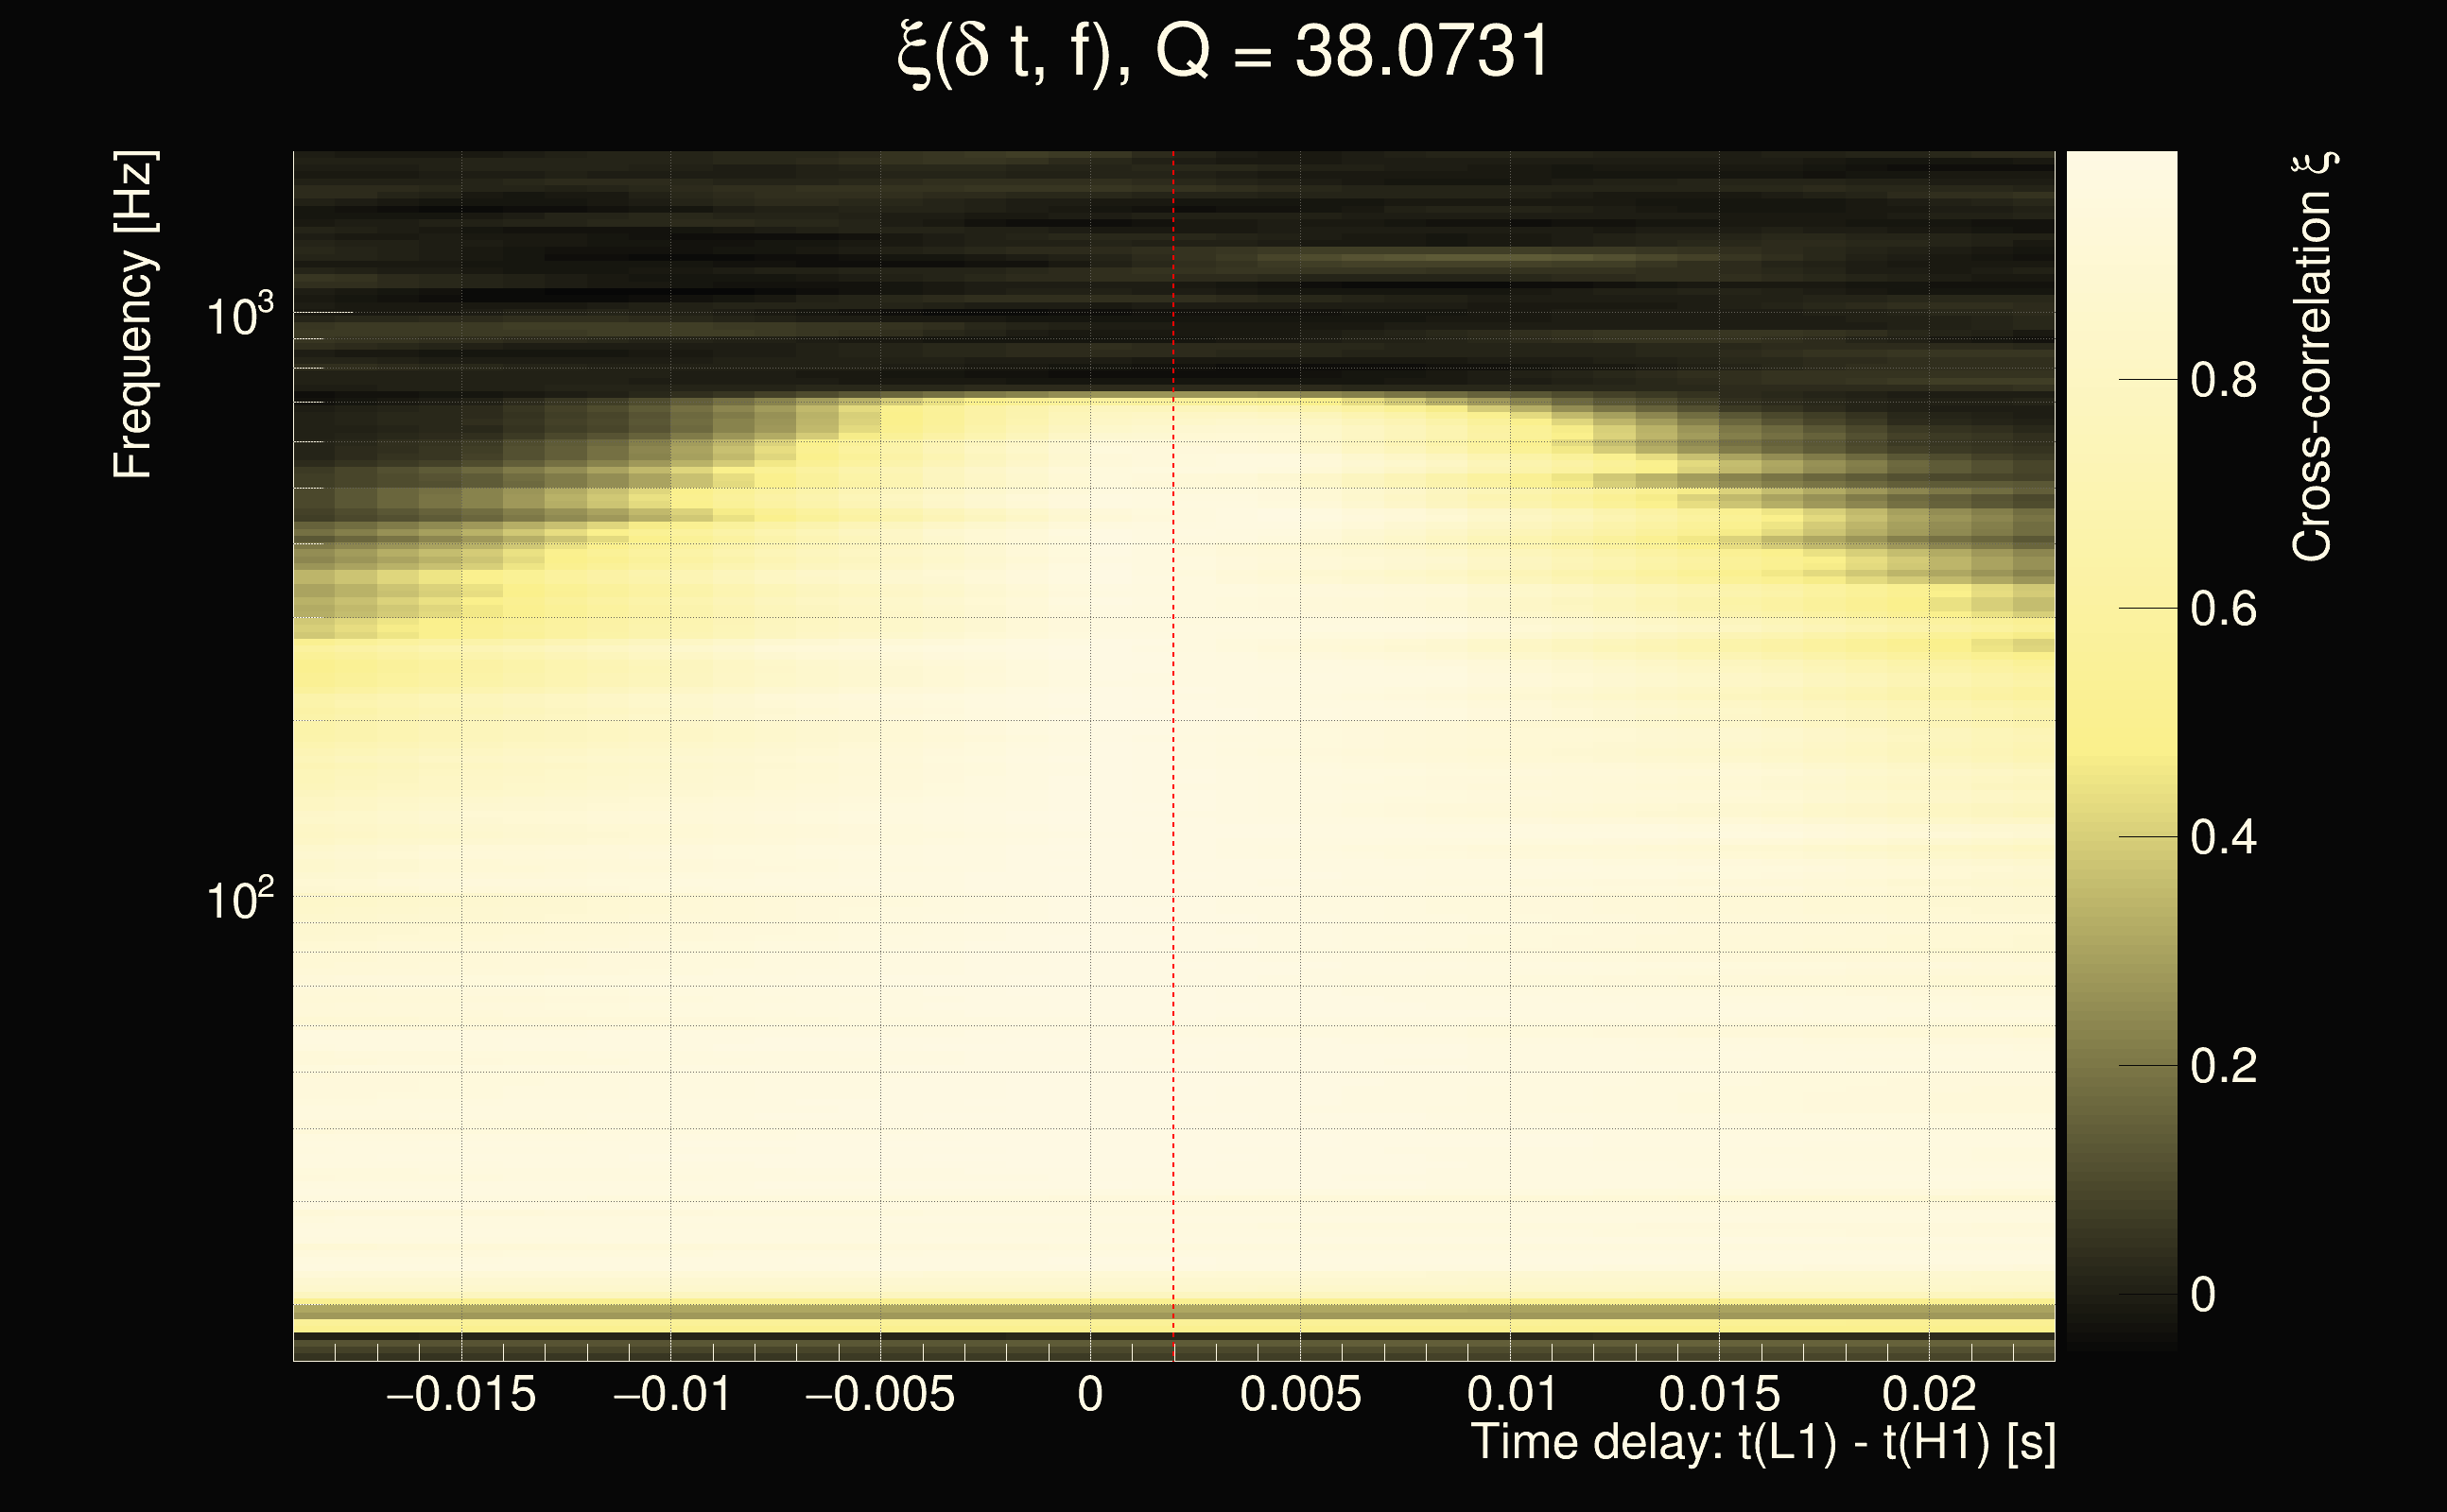
Task: Click the 0.4 tick label on the colorbar
Action: (x=2223, y=838)
